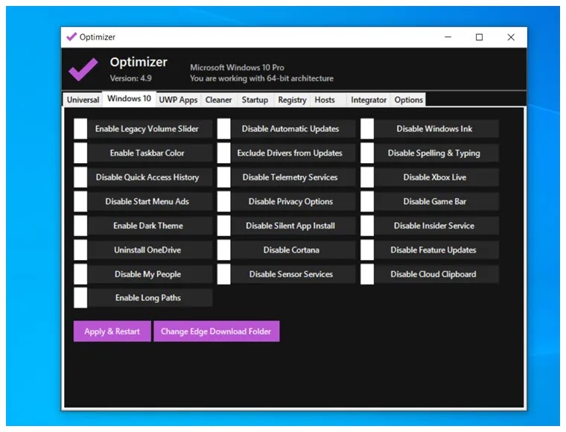The width and height of the screenshot is (566, 432).
Task: Click Change Edge Download Folder button
Action: (x=216, y=331)
